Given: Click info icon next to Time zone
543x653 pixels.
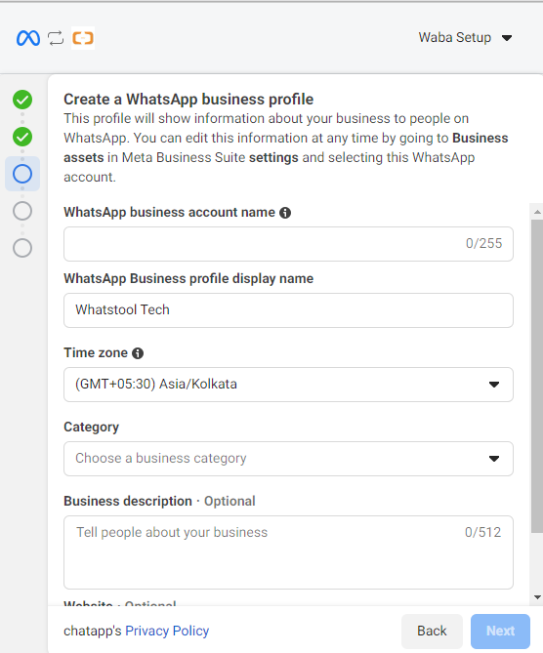Looking at the screenshot, I should click(138, 353).
